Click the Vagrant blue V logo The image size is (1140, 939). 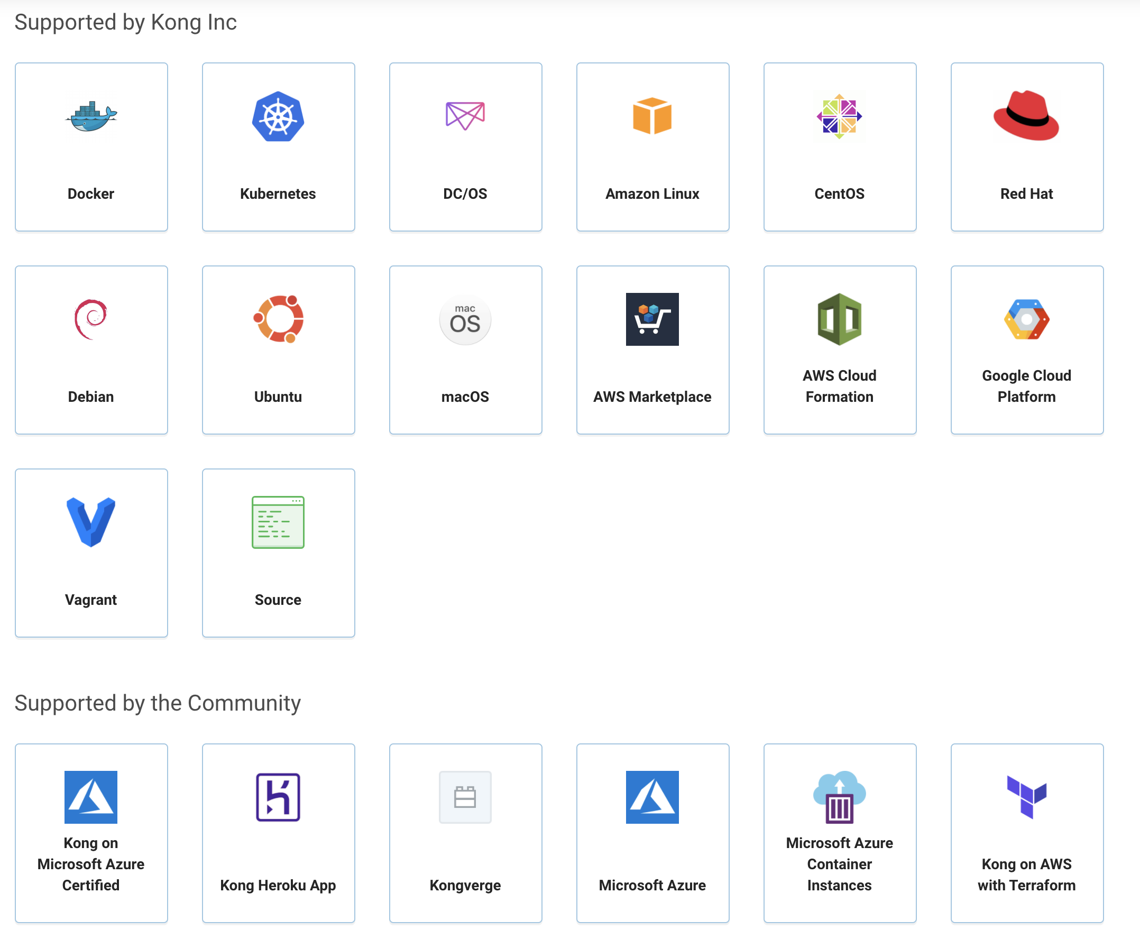[91, 522]
